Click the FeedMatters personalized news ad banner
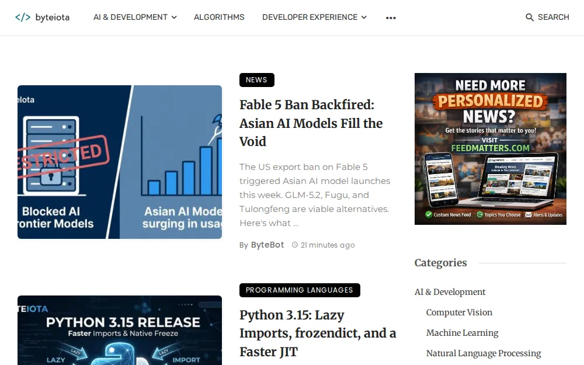This screenshot has width=584, height=365. [490, 149]
